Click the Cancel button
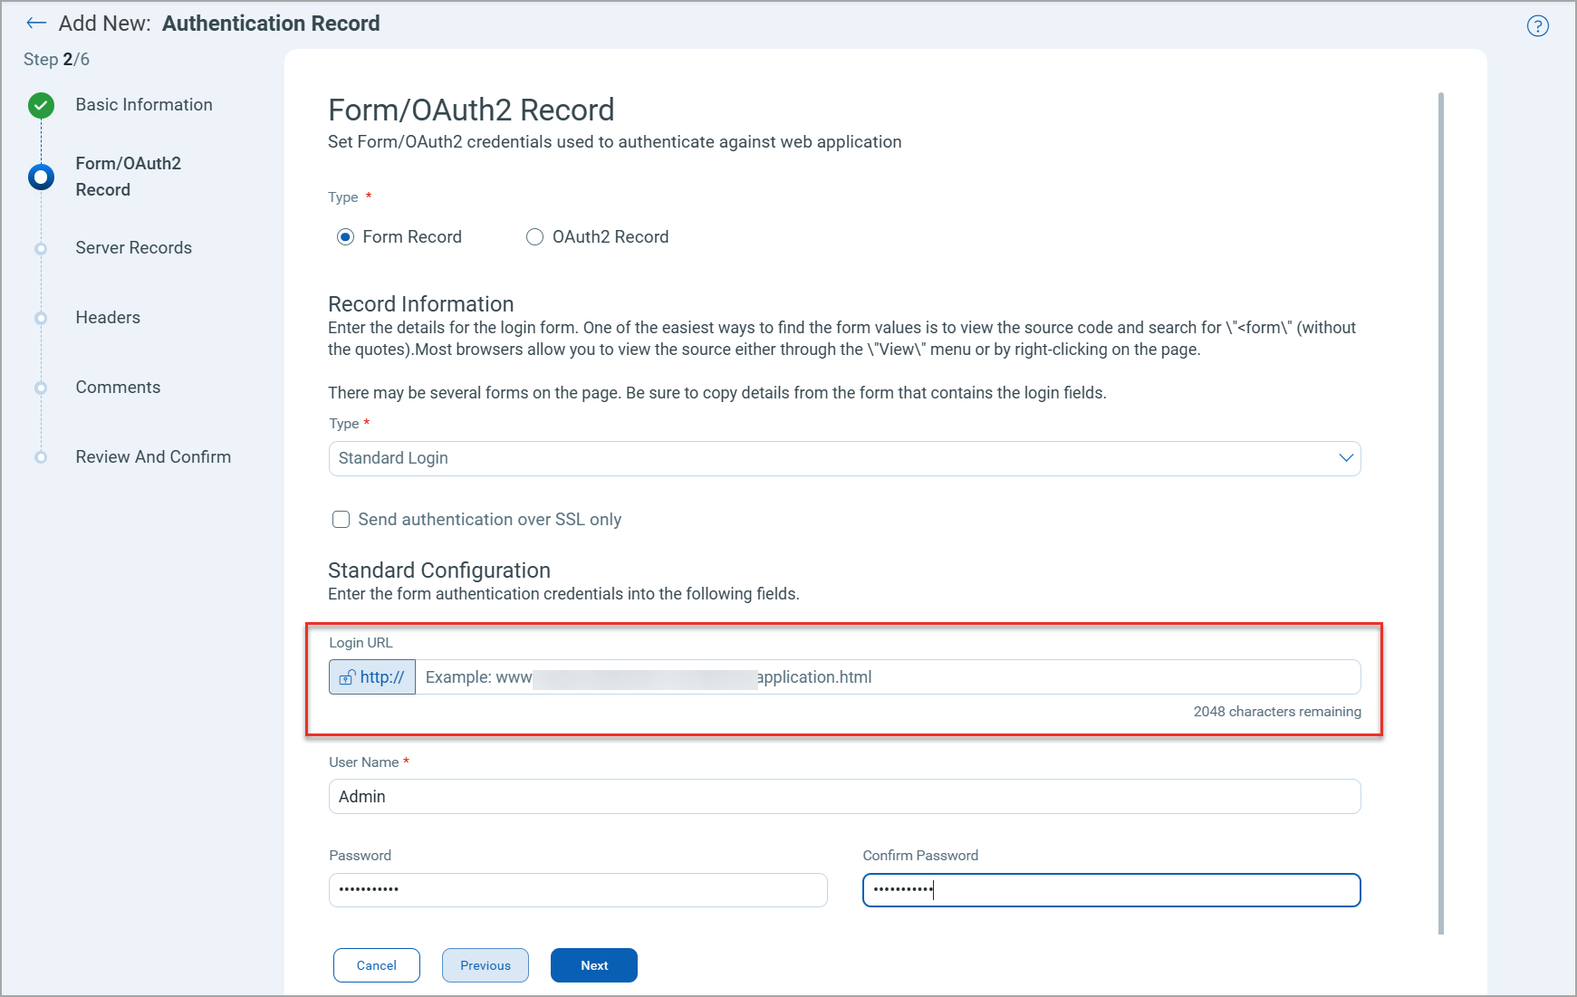Image resolution: width=1577 pixels, height=997 pixels. coord(376,965)
